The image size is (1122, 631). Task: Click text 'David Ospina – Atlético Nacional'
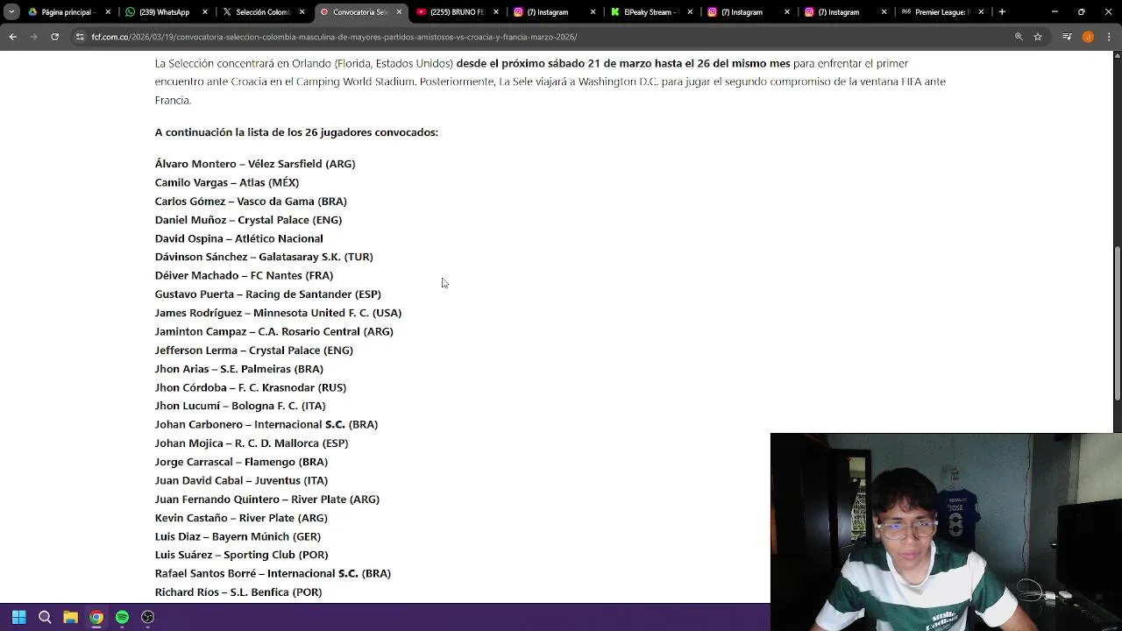(x=239, y=238)
